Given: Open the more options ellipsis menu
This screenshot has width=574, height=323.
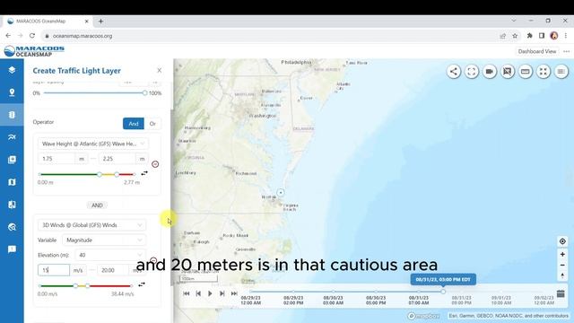Looking at the screenshot, I should coord(566,51).
